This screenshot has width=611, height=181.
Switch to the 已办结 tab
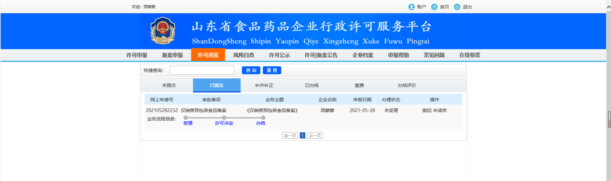coord(312,85)
